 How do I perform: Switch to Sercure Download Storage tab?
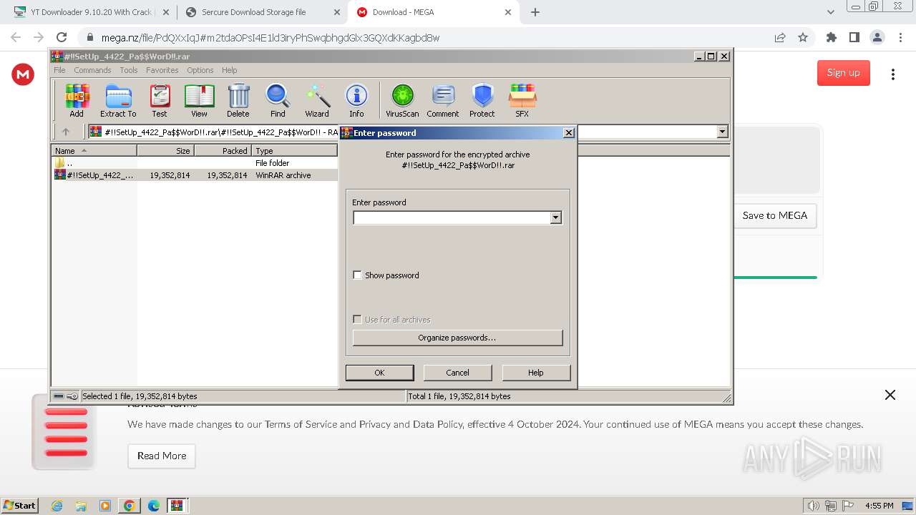tap(262, 12)
